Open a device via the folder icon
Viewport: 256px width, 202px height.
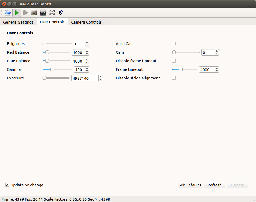8,13
